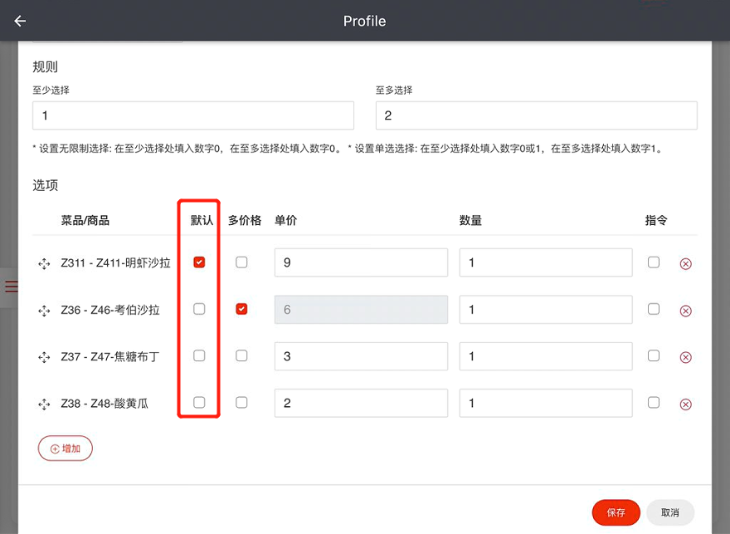Delete the Z36 考伯沙拉 option row
The height and width of the screenshot is (534, 730).
point(685,311)
